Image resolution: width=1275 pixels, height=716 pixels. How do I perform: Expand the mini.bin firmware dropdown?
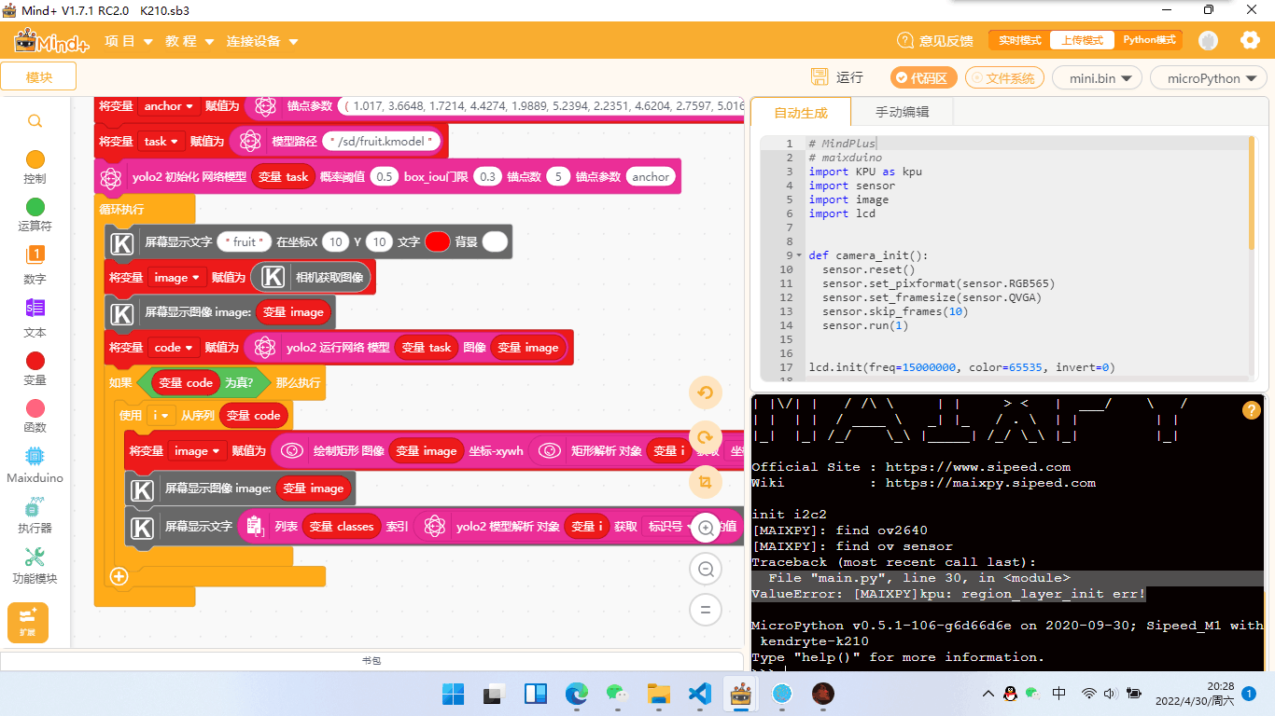pos(1099,78)
